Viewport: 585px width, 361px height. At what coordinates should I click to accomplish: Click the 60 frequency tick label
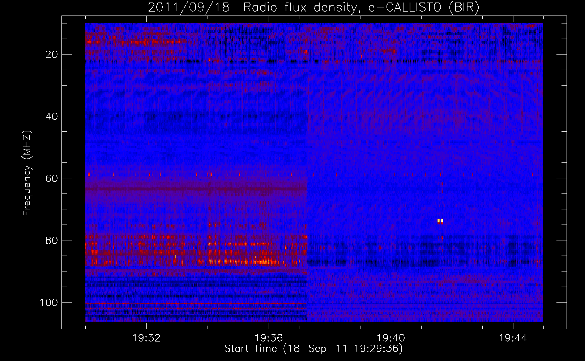click(x=52, y=179)
